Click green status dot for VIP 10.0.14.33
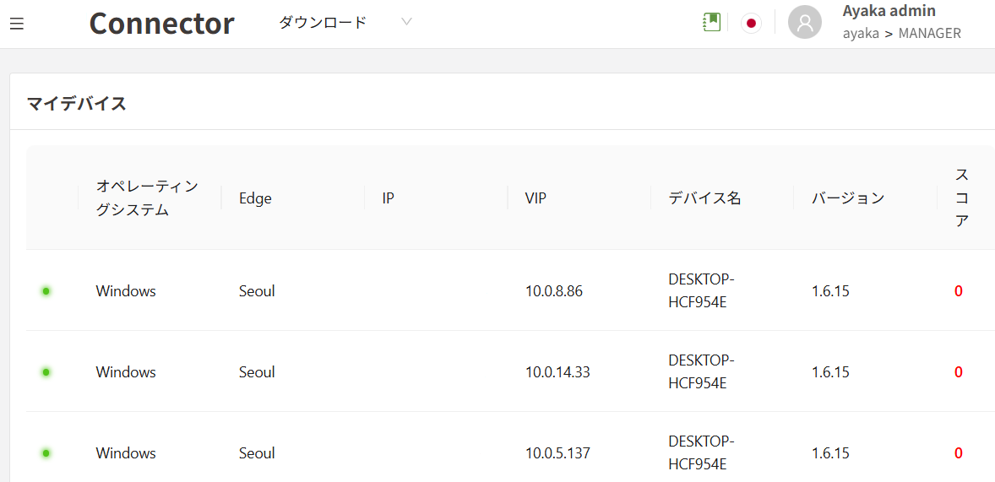Screen dimensions: 995x482 [46, 372]
